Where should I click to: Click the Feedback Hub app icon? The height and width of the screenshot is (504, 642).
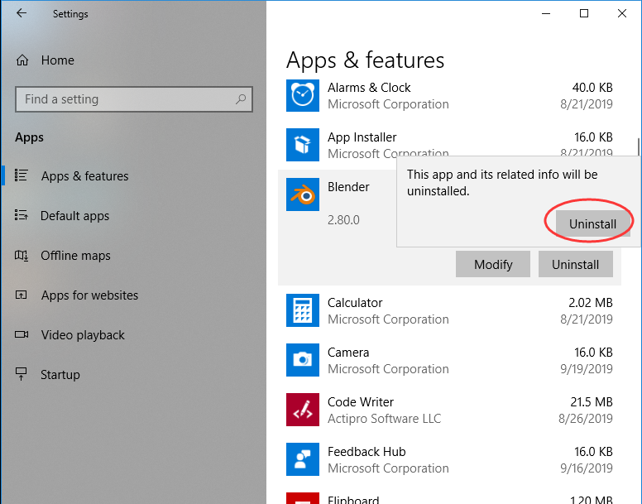tap(303, 459)
